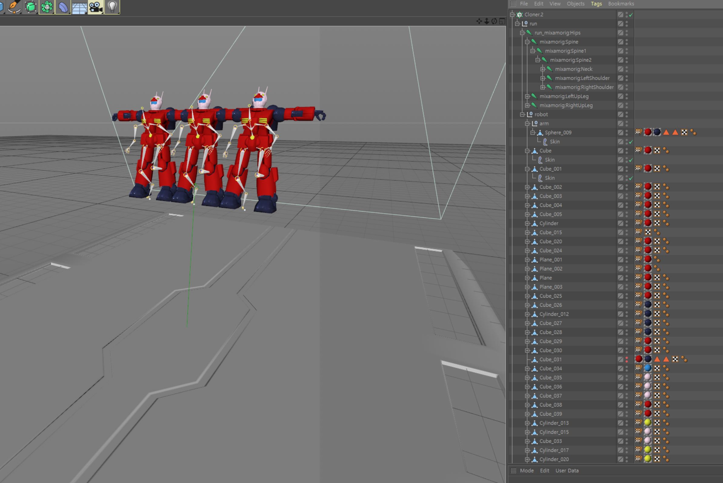The image size is (723, 483).
Task: Select the red material tag on Cube_004
Action: click(648, 205)
